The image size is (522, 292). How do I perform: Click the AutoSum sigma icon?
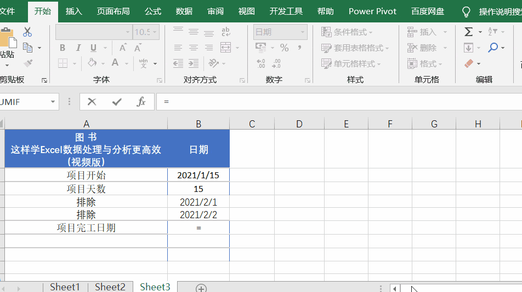pyautogui.click(x=468, y=32)
